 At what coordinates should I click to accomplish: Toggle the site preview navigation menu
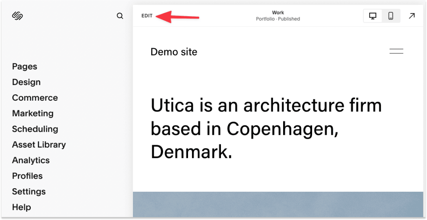pyautogui.click(x=396, y=51)
